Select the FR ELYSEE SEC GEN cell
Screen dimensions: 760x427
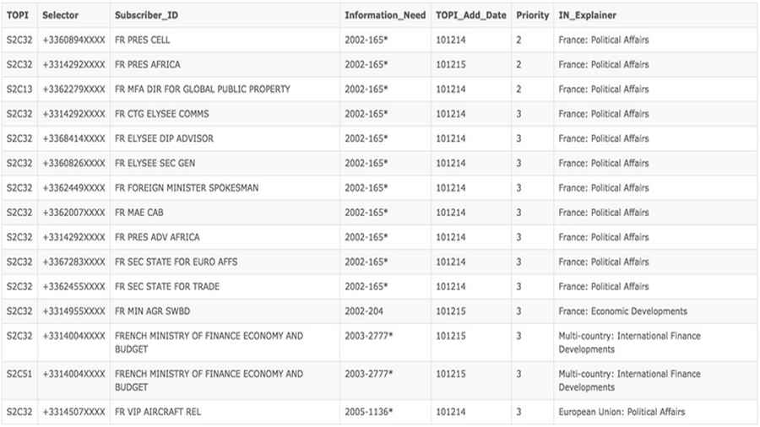click(x=155, y=163)
